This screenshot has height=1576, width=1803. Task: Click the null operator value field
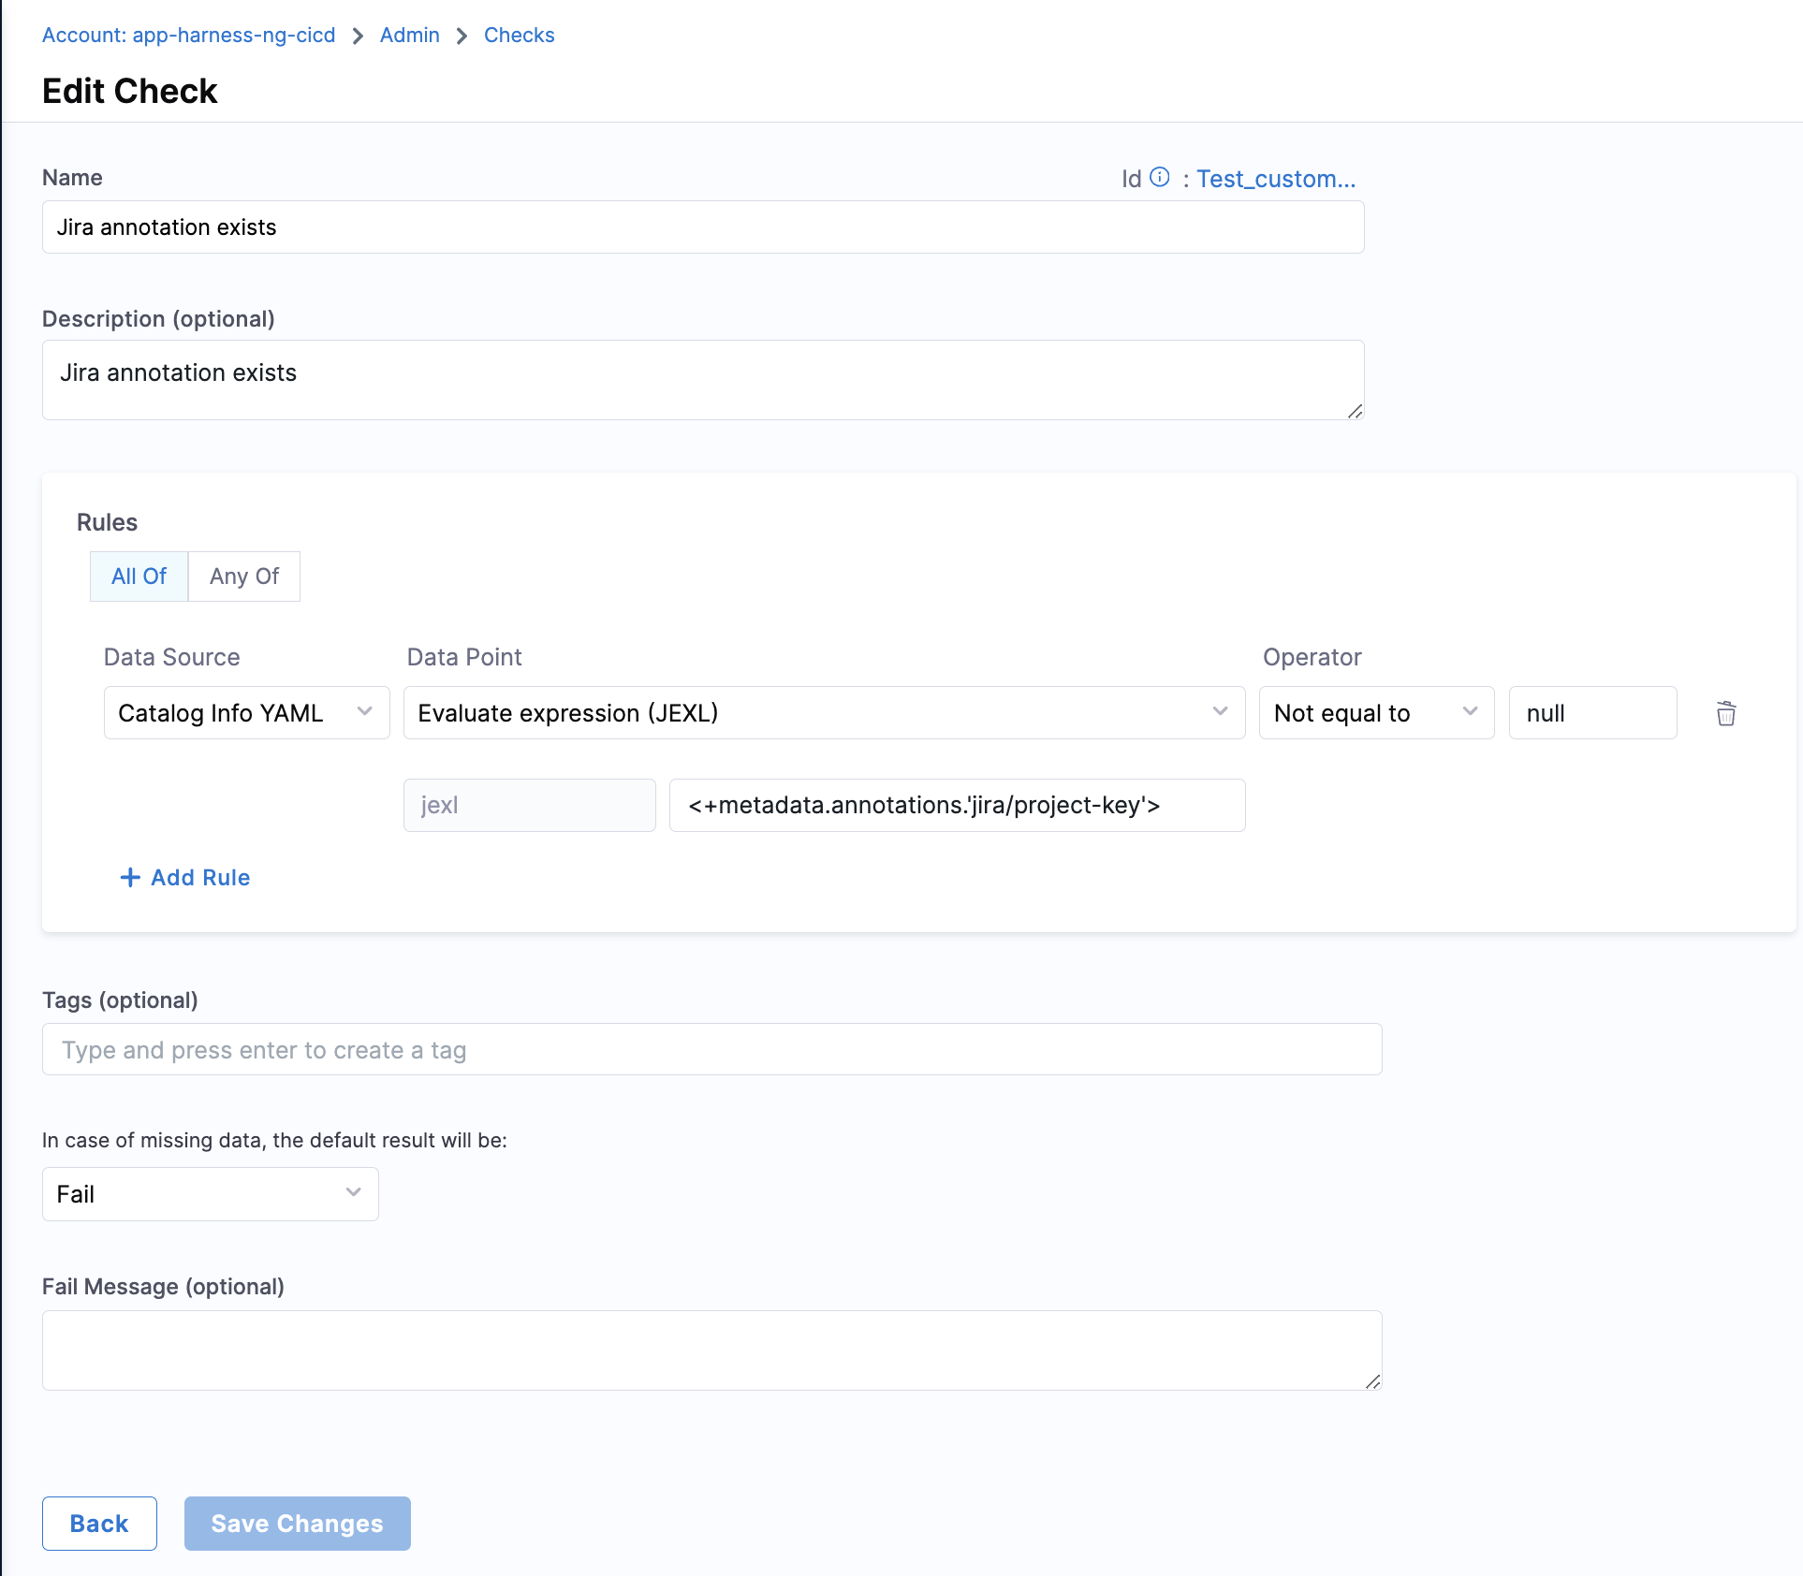coord(1591,713)
